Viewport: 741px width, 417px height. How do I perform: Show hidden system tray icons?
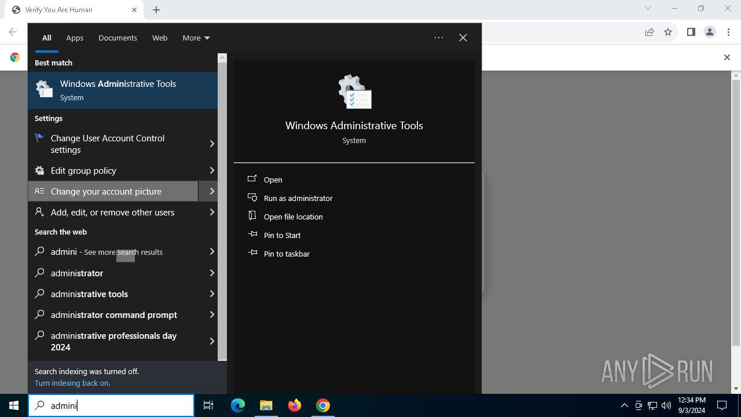(x=624, y=405)
